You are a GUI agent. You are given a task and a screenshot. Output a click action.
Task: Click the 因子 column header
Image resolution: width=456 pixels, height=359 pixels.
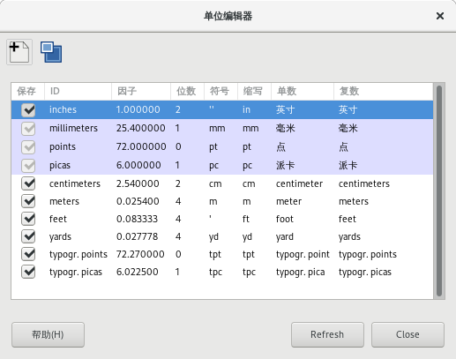coord(141,92)
